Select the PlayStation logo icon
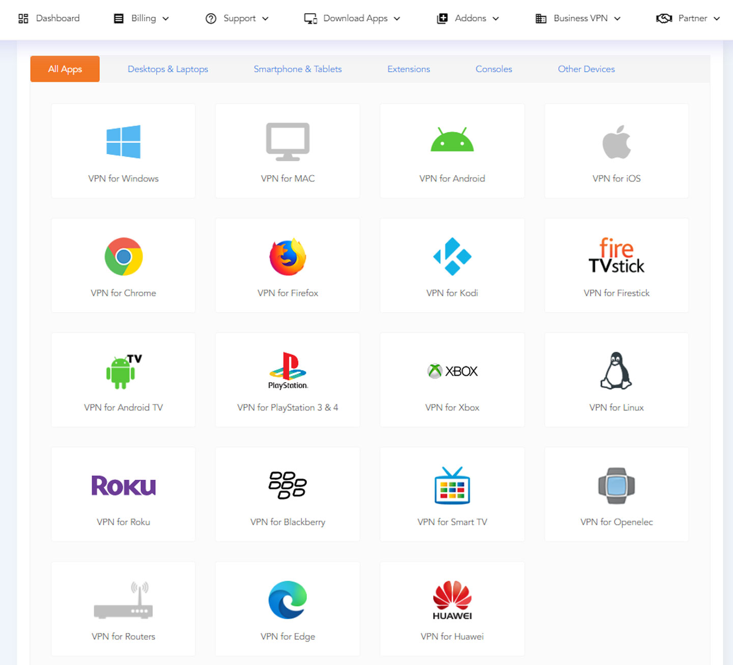This screenshot has height=665, width=733. 288,370
